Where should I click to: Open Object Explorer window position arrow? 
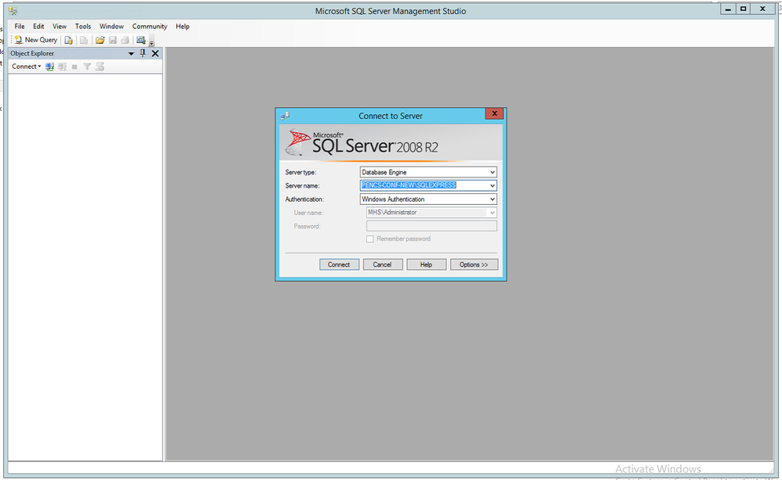click(x=132, y=53)
